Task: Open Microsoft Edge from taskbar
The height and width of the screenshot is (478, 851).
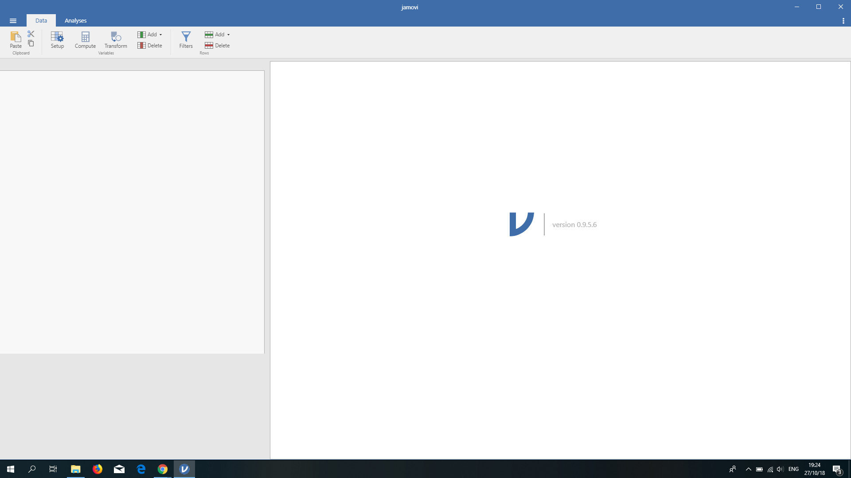Action: 141,469
